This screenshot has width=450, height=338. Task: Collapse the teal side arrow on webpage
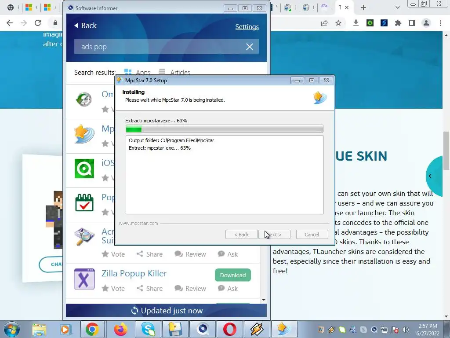click(435, 176)
